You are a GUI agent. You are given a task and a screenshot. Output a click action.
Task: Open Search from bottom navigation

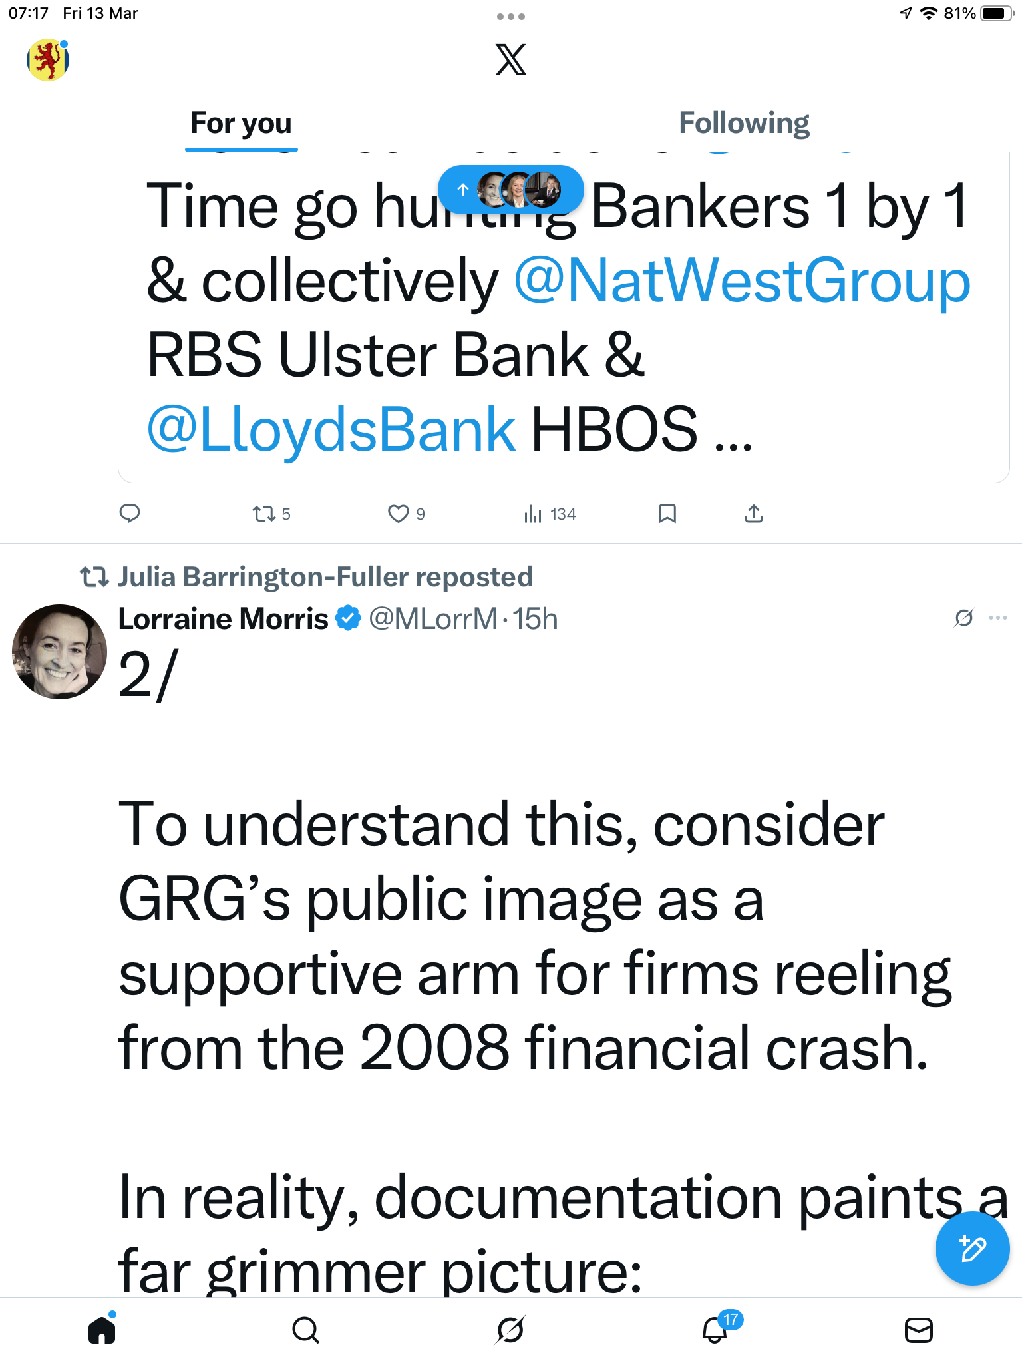click(306, 1330)
